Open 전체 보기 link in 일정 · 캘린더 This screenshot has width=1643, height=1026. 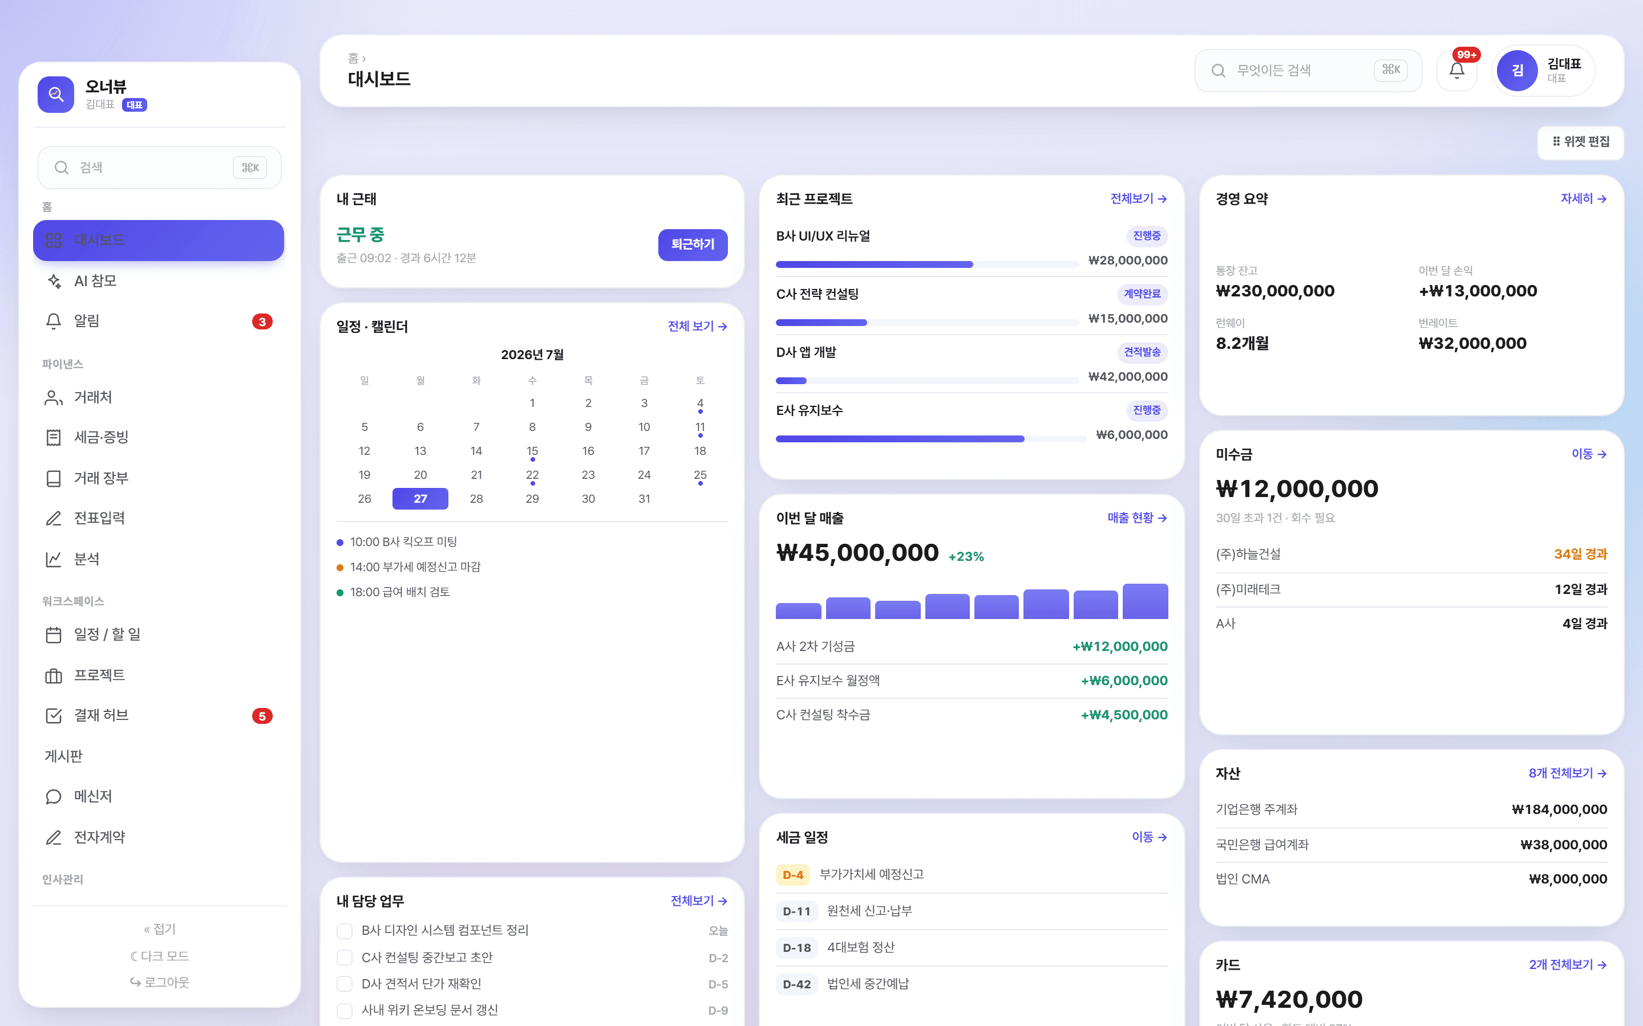[697, 327]
